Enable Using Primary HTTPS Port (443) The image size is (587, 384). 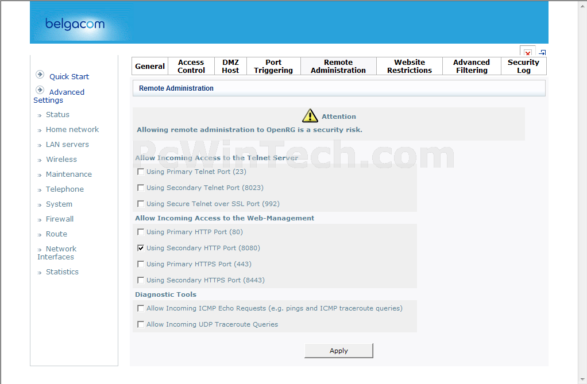(x=141, y=264)
